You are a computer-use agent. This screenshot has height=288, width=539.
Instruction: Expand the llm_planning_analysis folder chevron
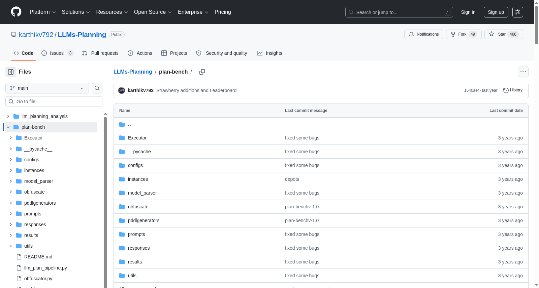(x=8, y=116)
